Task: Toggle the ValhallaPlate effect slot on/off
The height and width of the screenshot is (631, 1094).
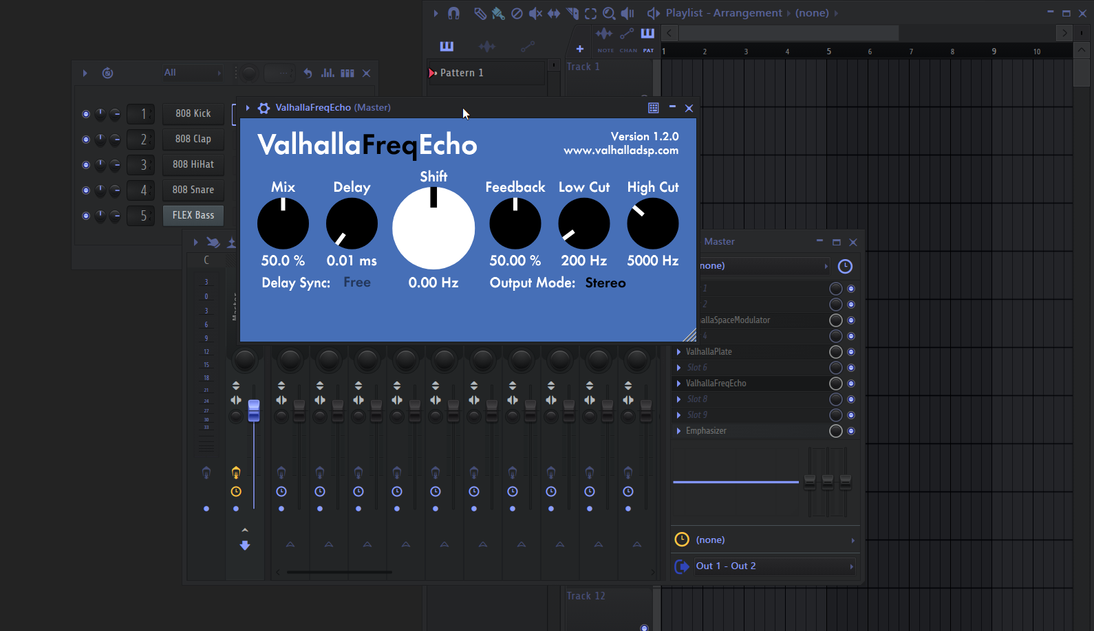Action: click(x=851, y=352)
